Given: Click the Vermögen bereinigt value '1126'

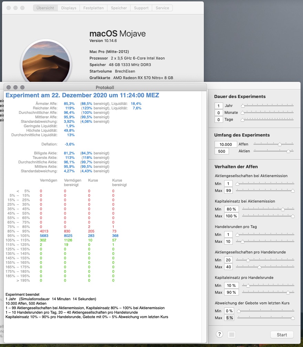Looking at the screenshot, I should (68, 240).
